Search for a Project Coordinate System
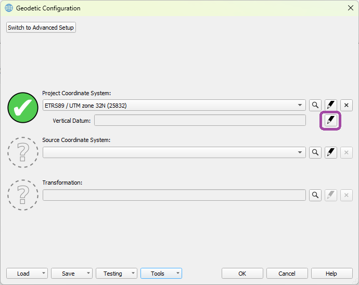 click(315, 106)
